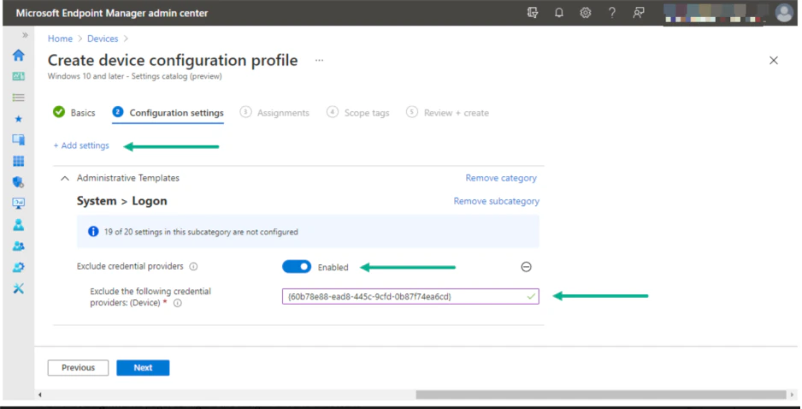
Task: Open All services list icon
Action: coord(19,98)
